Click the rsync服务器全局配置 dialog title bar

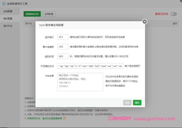click(86, 25)
